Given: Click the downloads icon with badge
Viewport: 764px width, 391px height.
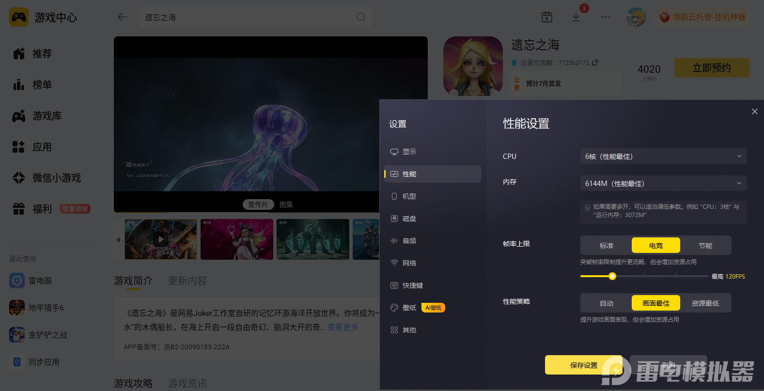Looking at the screenshot, I should point(576,17).
